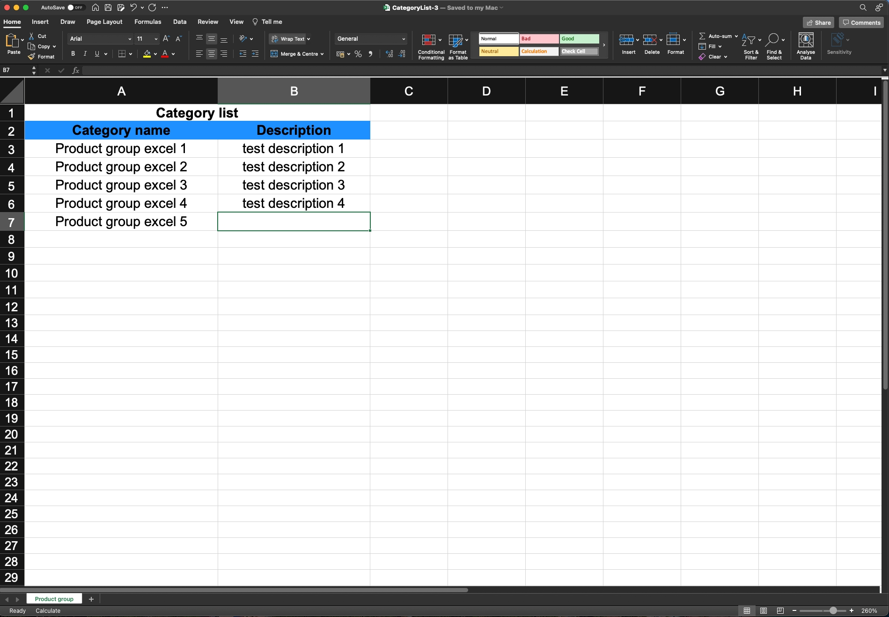
Task: Click the Find & Select magnifier icon
Action: click(x=773, y=41)
